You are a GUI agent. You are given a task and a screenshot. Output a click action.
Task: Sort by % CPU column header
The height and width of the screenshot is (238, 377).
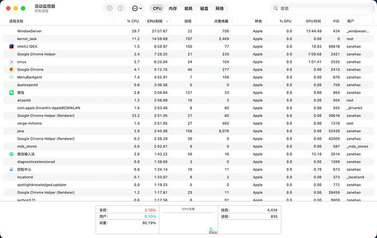(x=133, y=21)
